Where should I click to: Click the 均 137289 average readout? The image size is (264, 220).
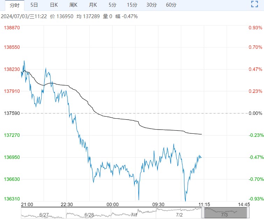tap(88, 16)
